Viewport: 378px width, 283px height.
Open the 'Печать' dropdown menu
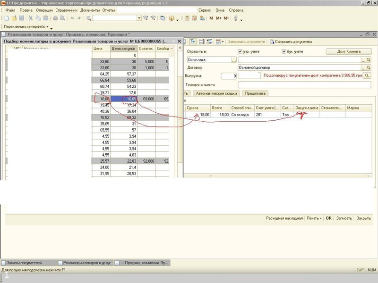pos(314,218)
